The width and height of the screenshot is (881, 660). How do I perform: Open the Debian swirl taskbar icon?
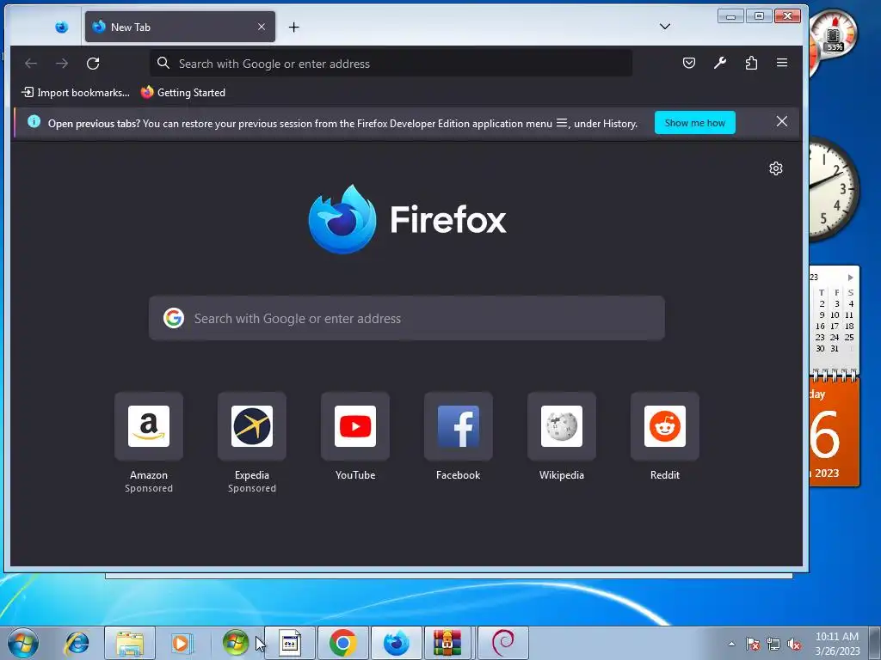click(x=502, y=643)
